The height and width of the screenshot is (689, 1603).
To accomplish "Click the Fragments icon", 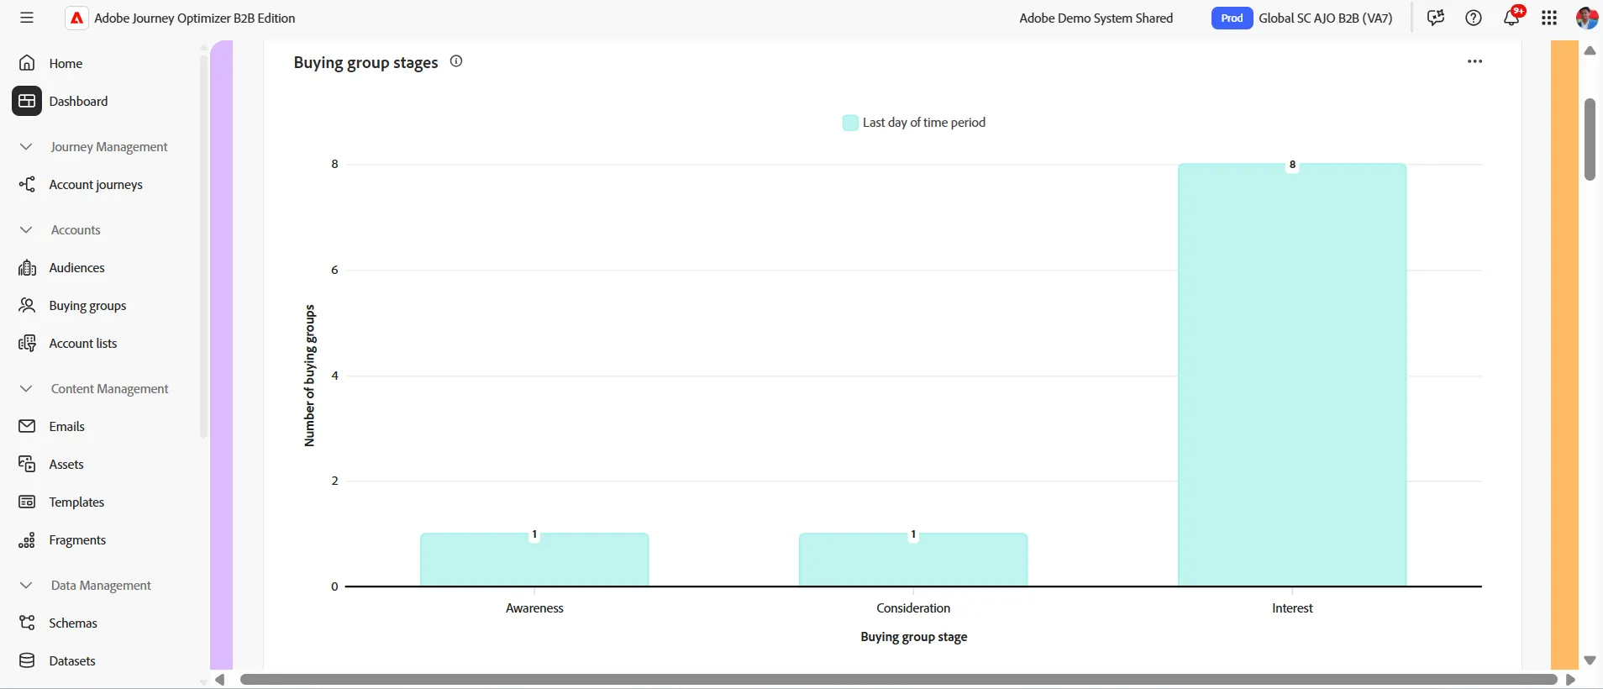I will point(27,539).
